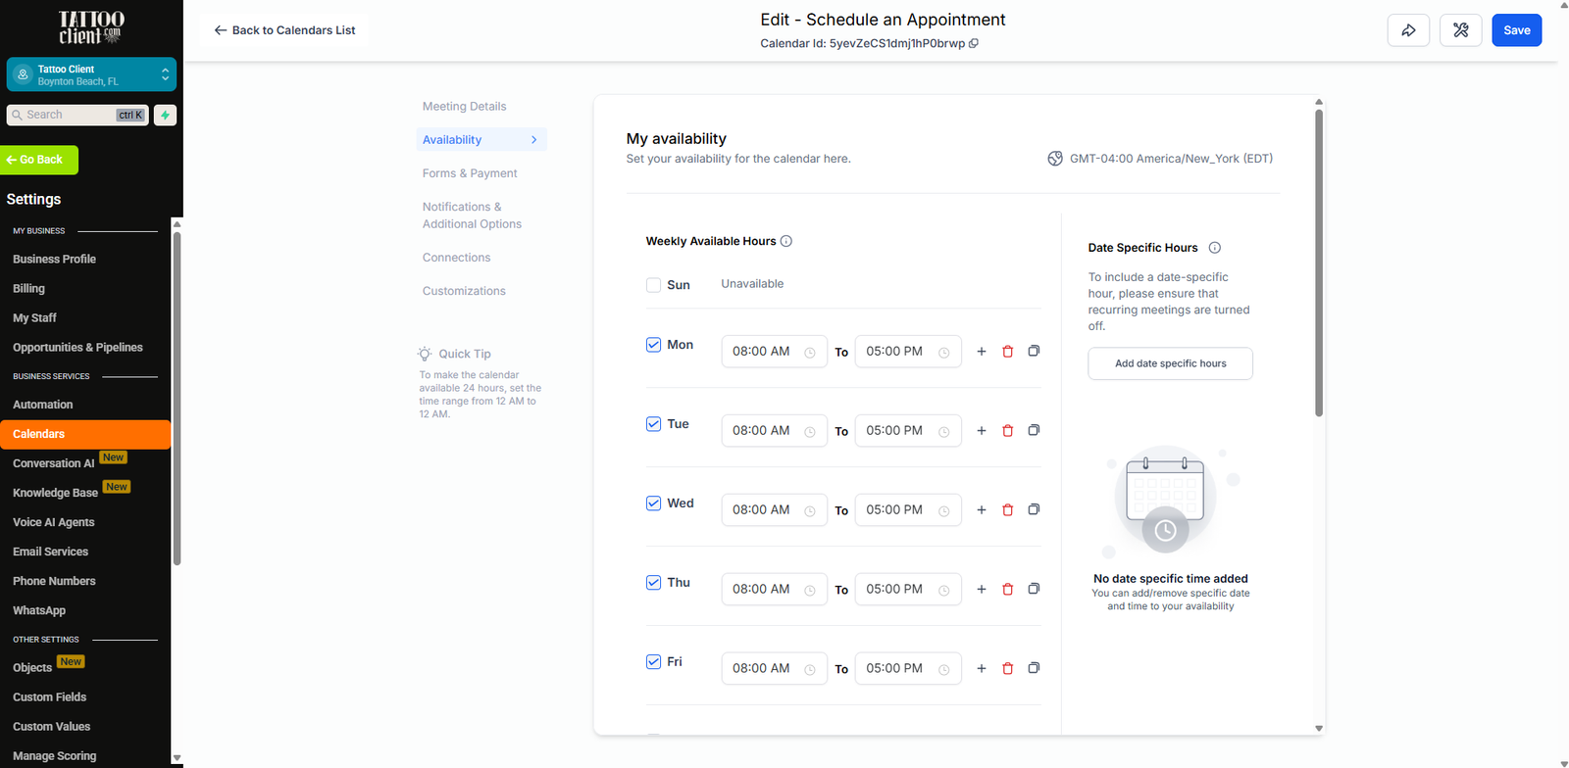
Task: Open Friday's 05:00 PM end time dropdown
Action: click(x=907, y=669)
